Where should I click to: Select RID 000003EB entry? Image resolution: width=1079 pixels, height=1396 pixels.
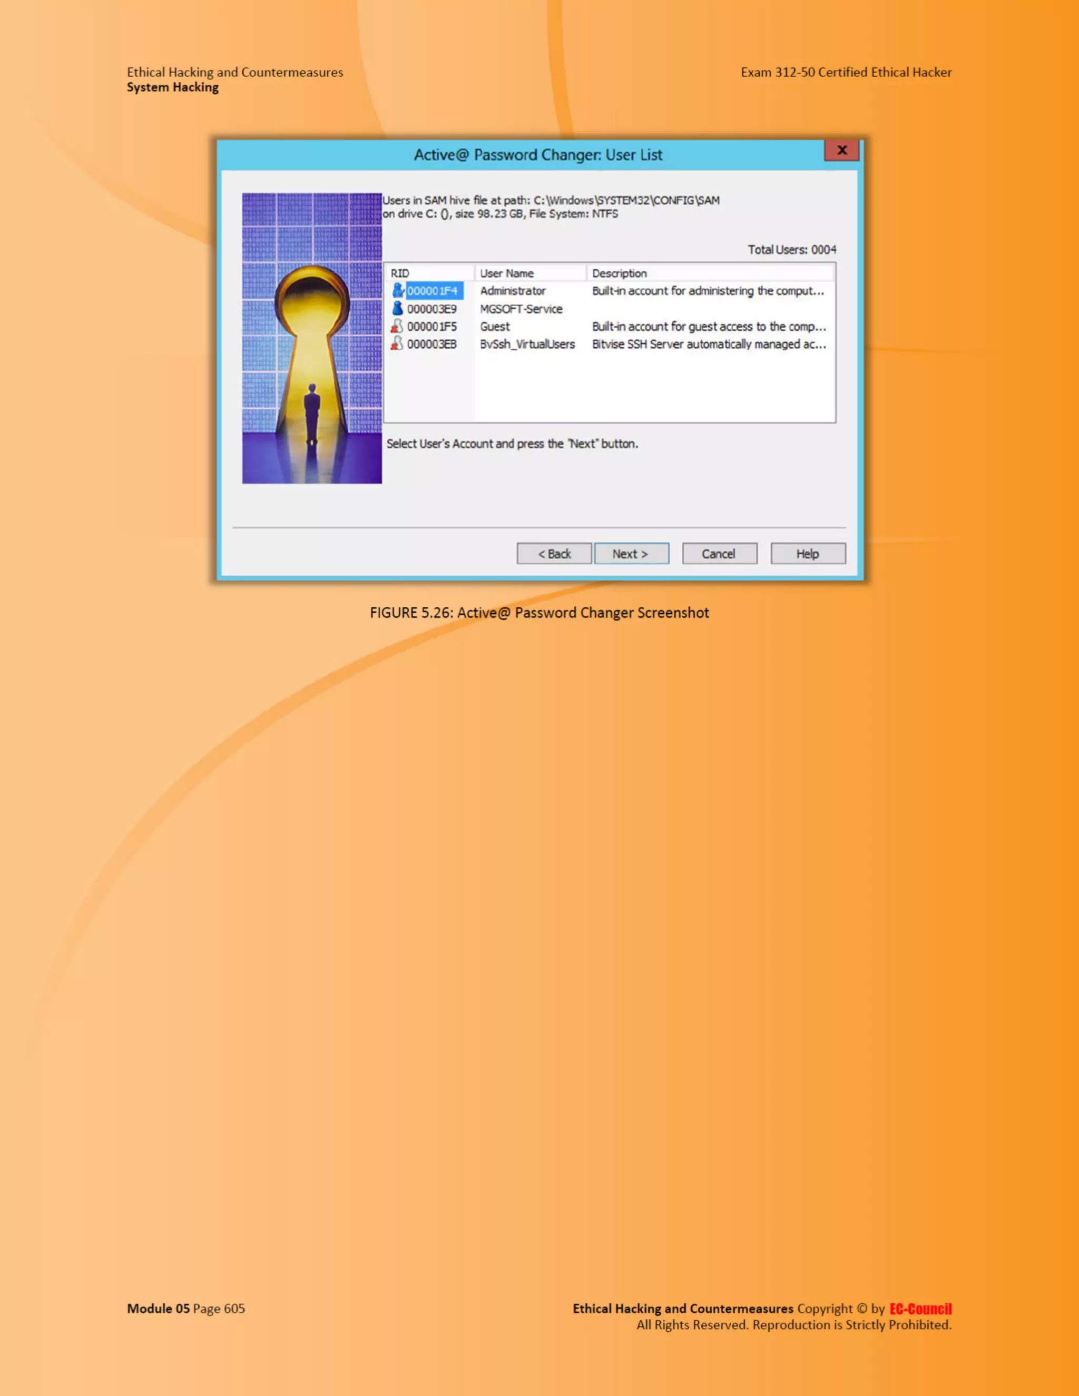coord(432,344)
